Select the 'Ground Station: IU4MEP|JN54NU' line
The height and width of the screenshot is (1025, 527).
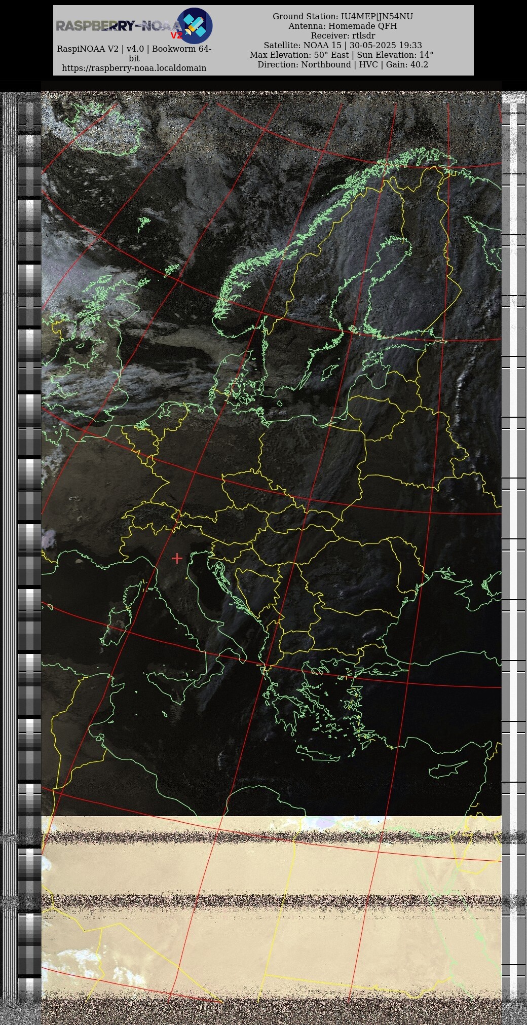point(343,17)
